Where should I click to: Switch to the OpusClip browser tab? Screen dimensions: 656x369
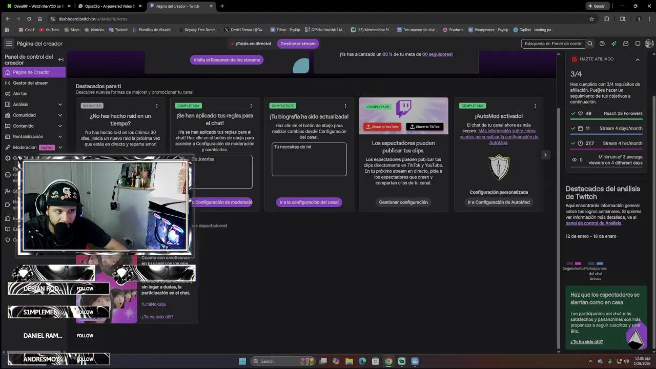click(109, 6)
